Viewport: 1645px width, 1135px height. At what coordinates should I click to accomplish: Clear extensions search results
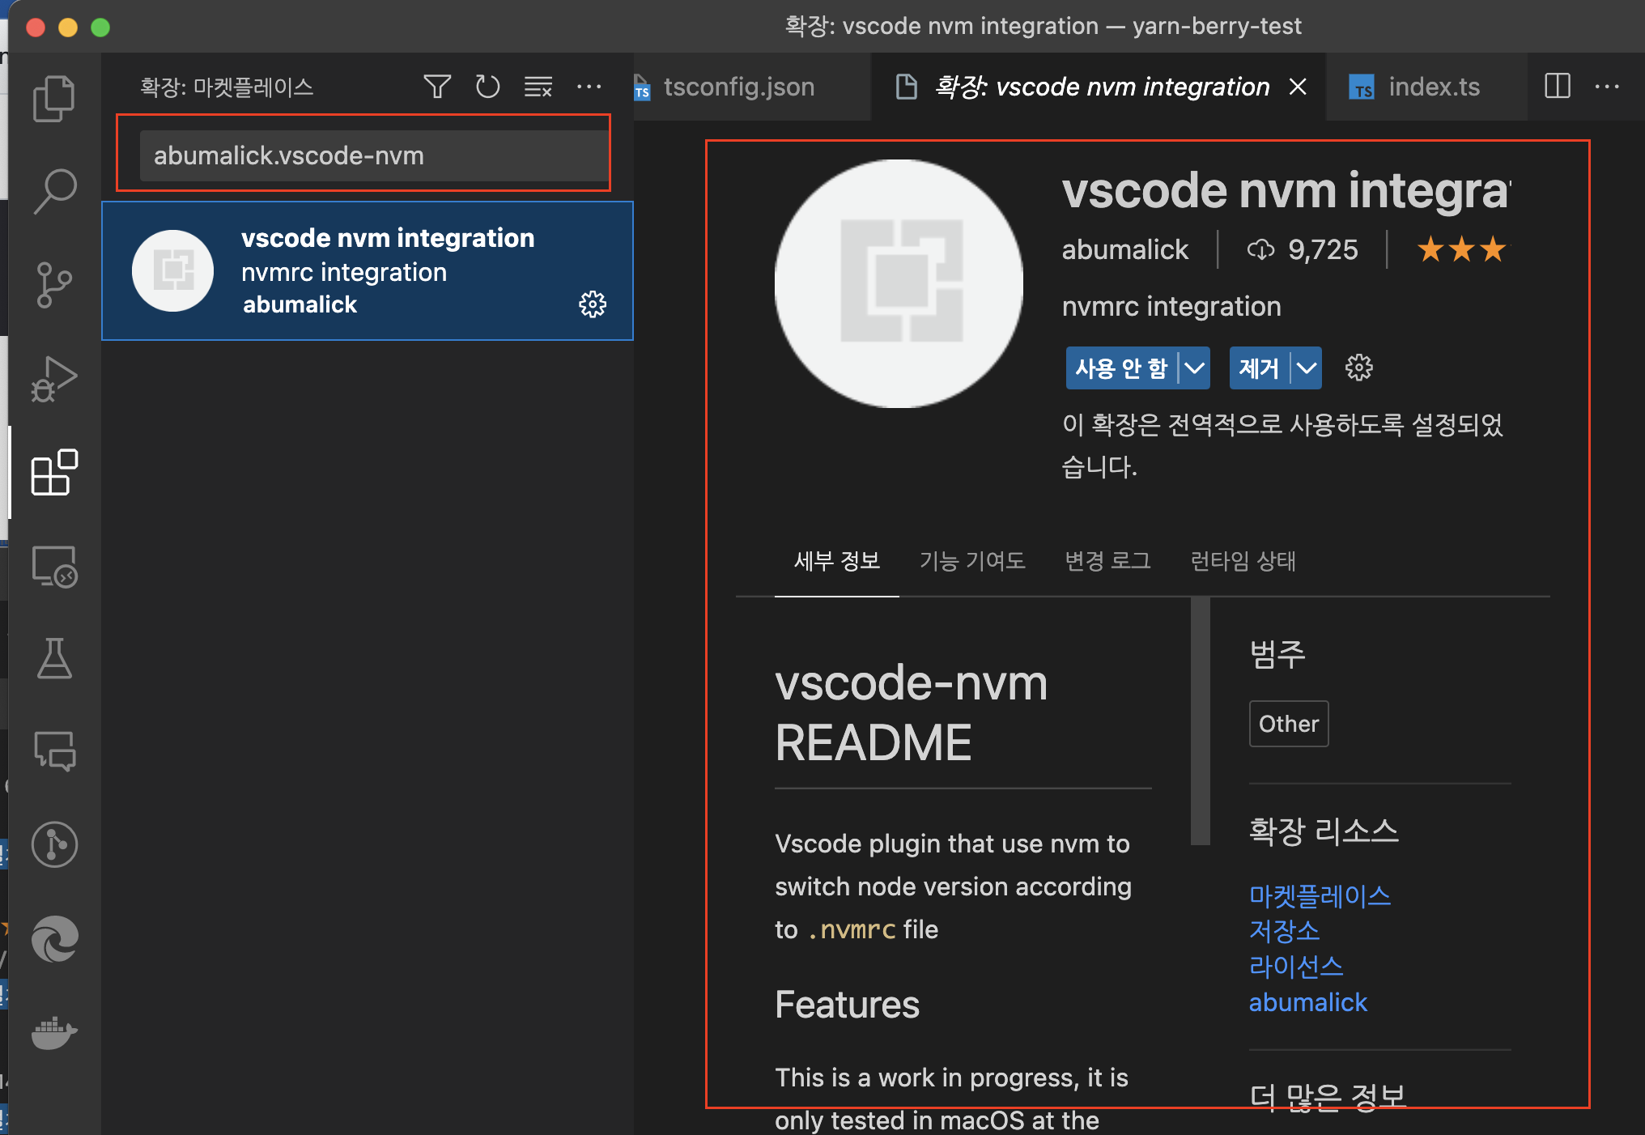538,87
